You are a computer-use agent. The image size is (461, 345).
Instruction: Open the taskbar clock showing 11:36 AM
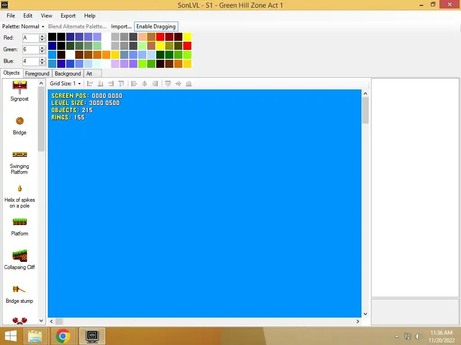441,336
